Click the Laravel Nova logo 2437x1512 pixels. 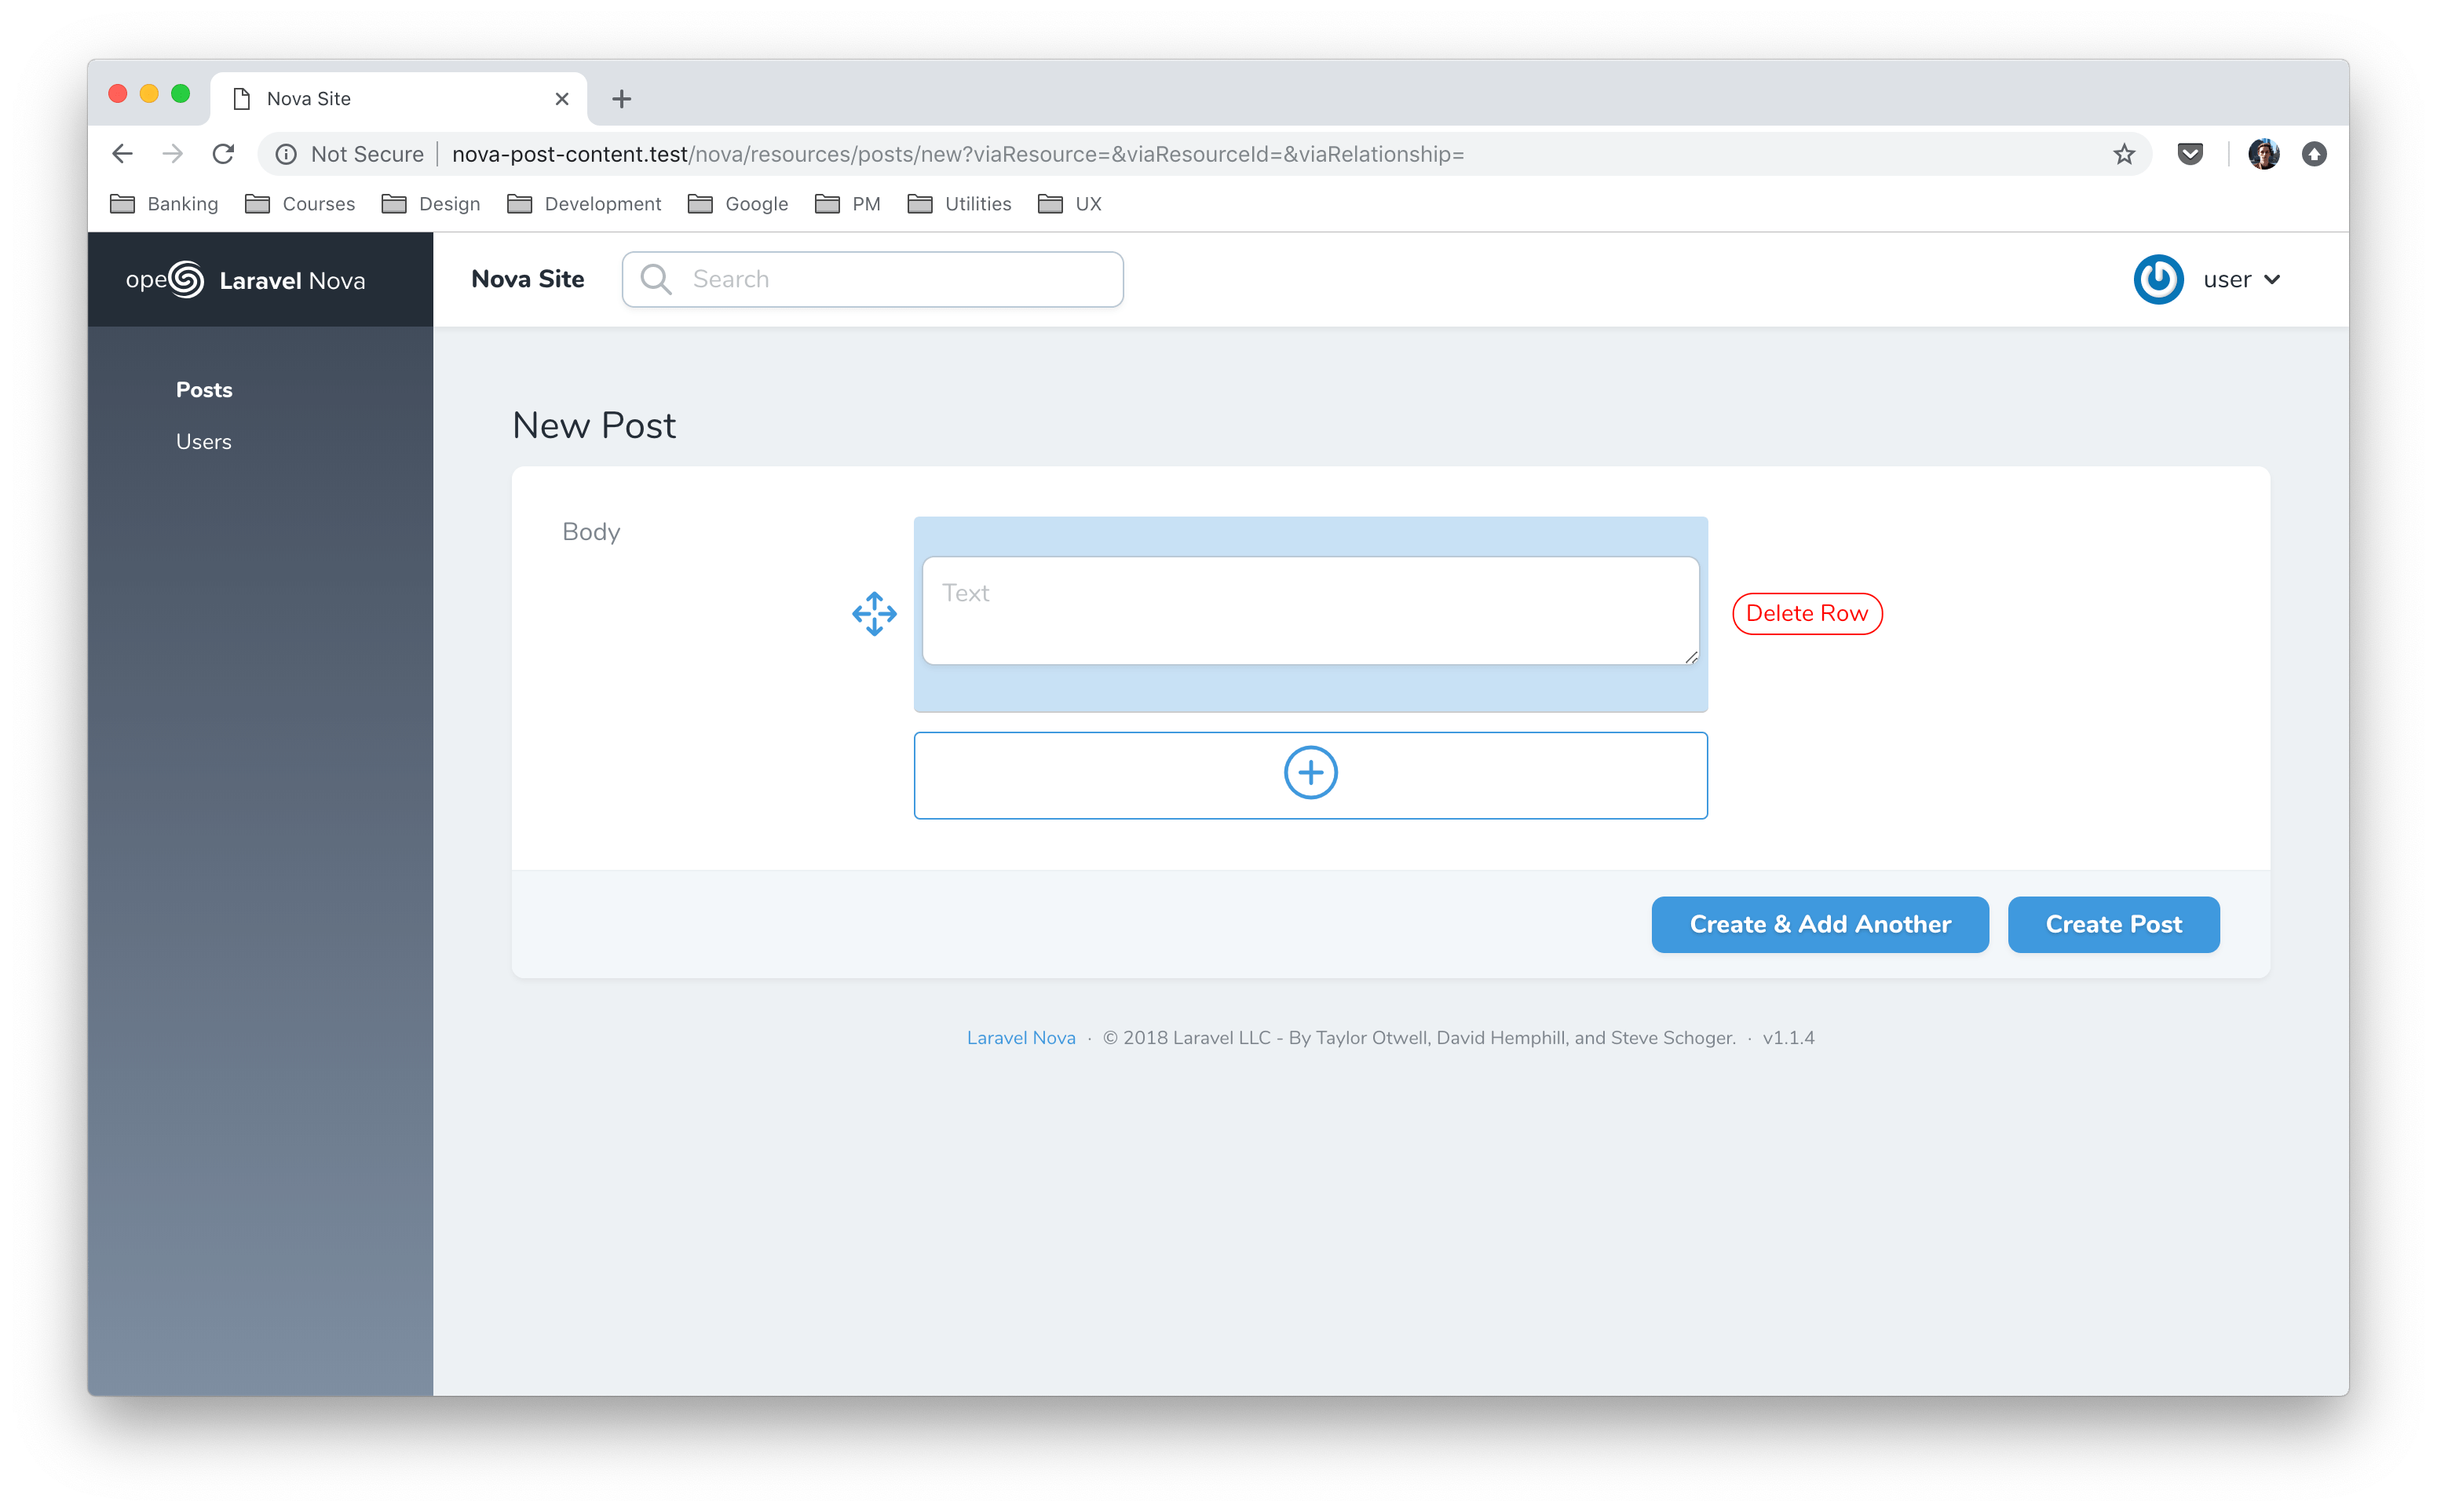click(245, 280)
